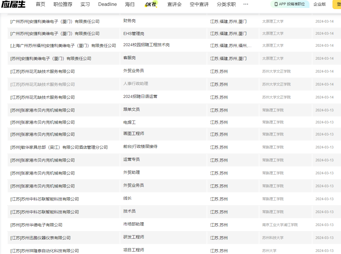Expand the three-dot more navigation menu
Viewport: 341px width, 254px height.
246,4
